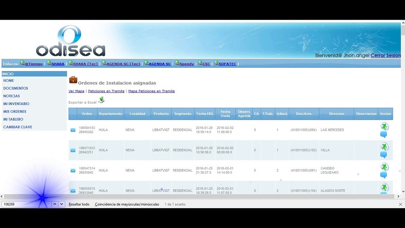Go to previous find match arrow
This screenshot has height=228, width=405.
click(x=55, y=204)
